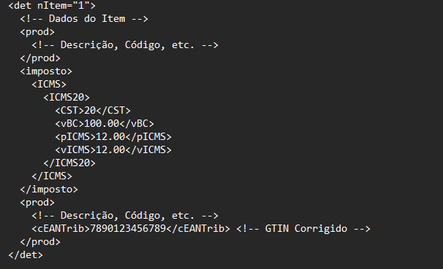Click the second prod opening tag
Viewport: 443px width, 269px height.
pyautogui.click(x=37, y=203)
